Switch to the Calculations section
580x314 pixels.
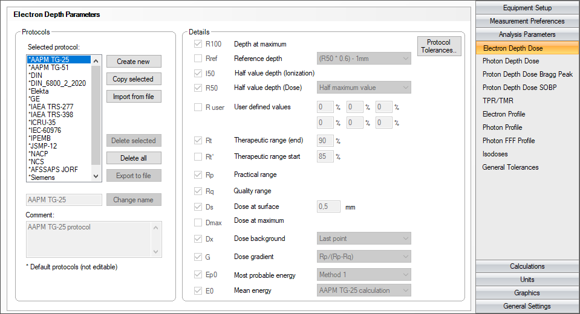coord(527,266)
